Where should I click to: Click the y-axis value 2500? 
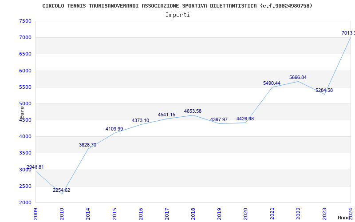(x=25, y=186)
